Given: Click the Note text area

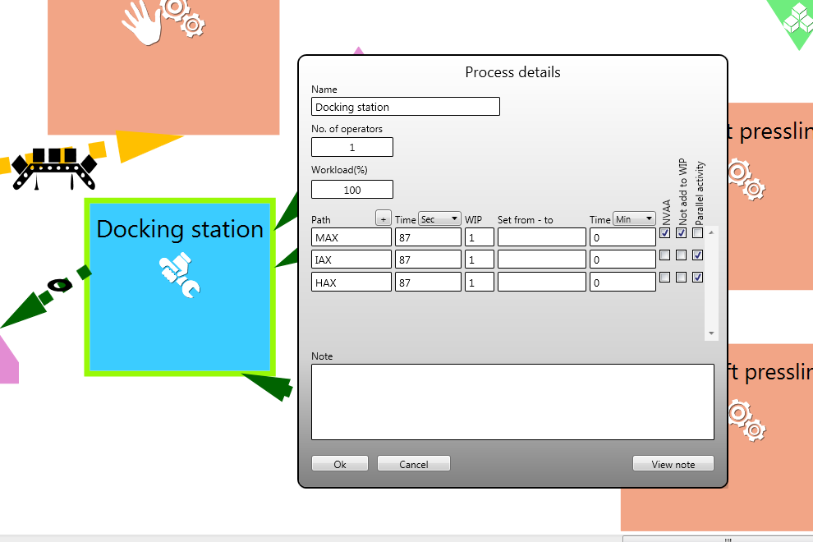Looking at the screenshot, I should pyautogui.click(x=512, y=402).
